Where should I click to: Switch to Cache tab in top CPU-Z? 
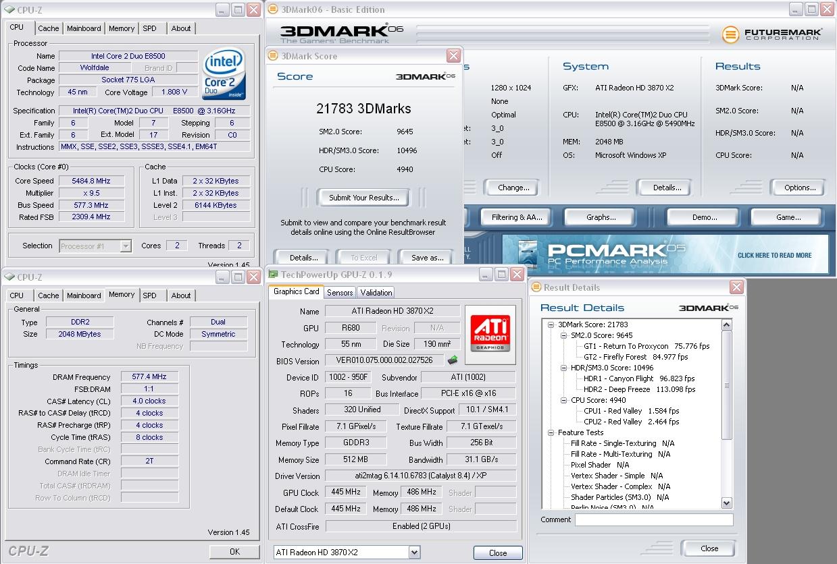pos(49,28)
